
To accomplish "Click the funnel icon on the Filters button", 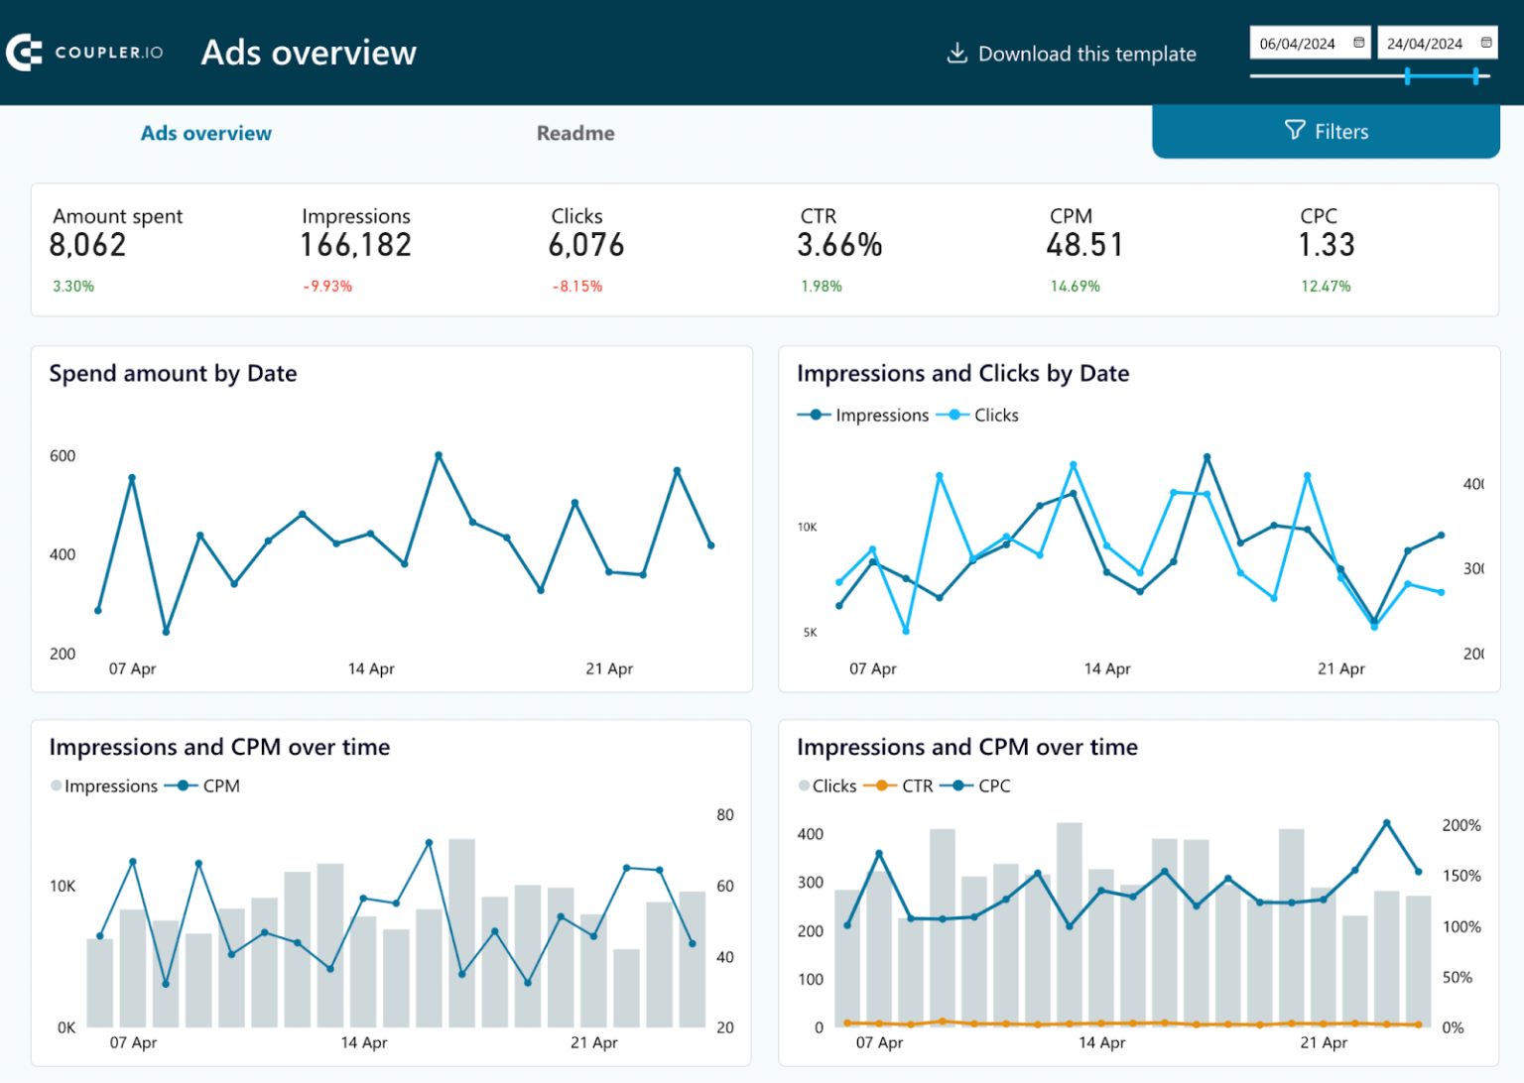I will click(1295, 130).
